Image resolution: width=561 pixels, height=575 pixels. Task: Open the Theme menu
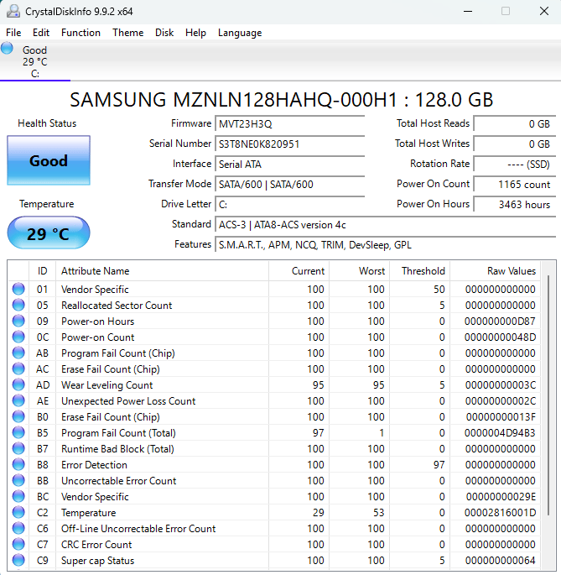(128, 33)
